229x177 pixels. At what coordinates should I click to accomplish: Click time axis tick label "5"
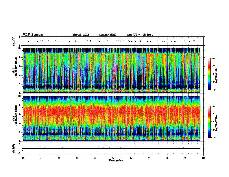(113, 158)
